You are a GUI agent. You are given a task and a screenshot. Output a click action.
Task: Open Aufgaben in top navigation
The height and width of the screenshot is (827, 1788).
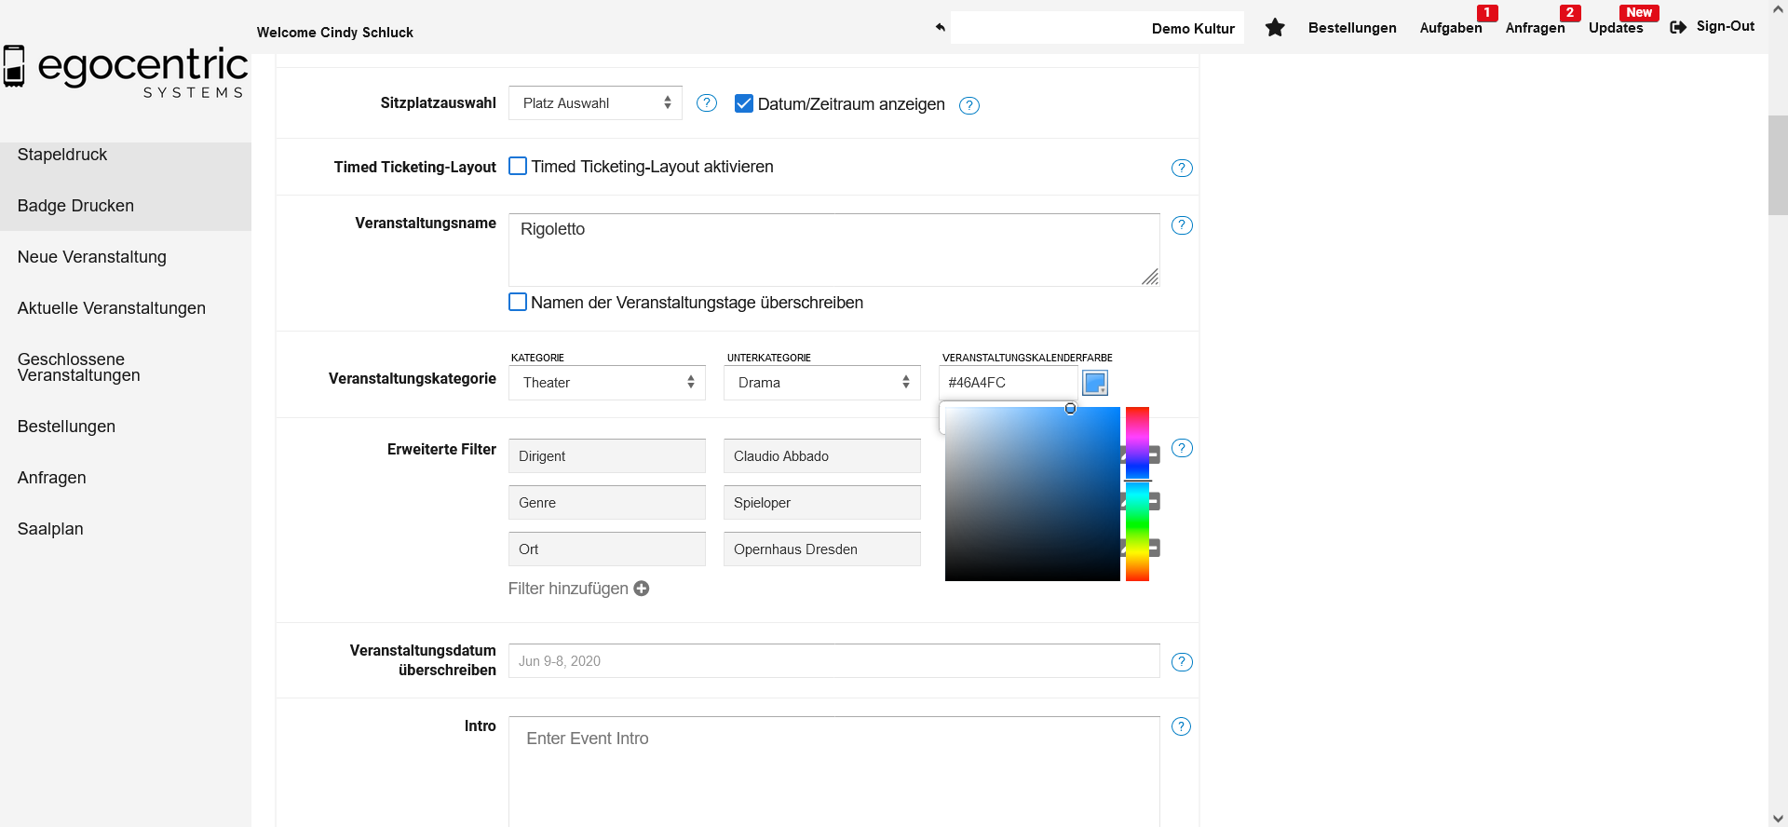pos(1450,28)
